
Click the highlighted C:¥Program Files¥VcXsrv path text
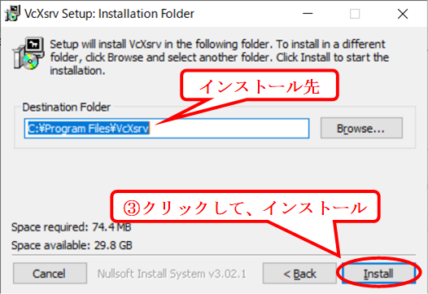click(89, 128)
